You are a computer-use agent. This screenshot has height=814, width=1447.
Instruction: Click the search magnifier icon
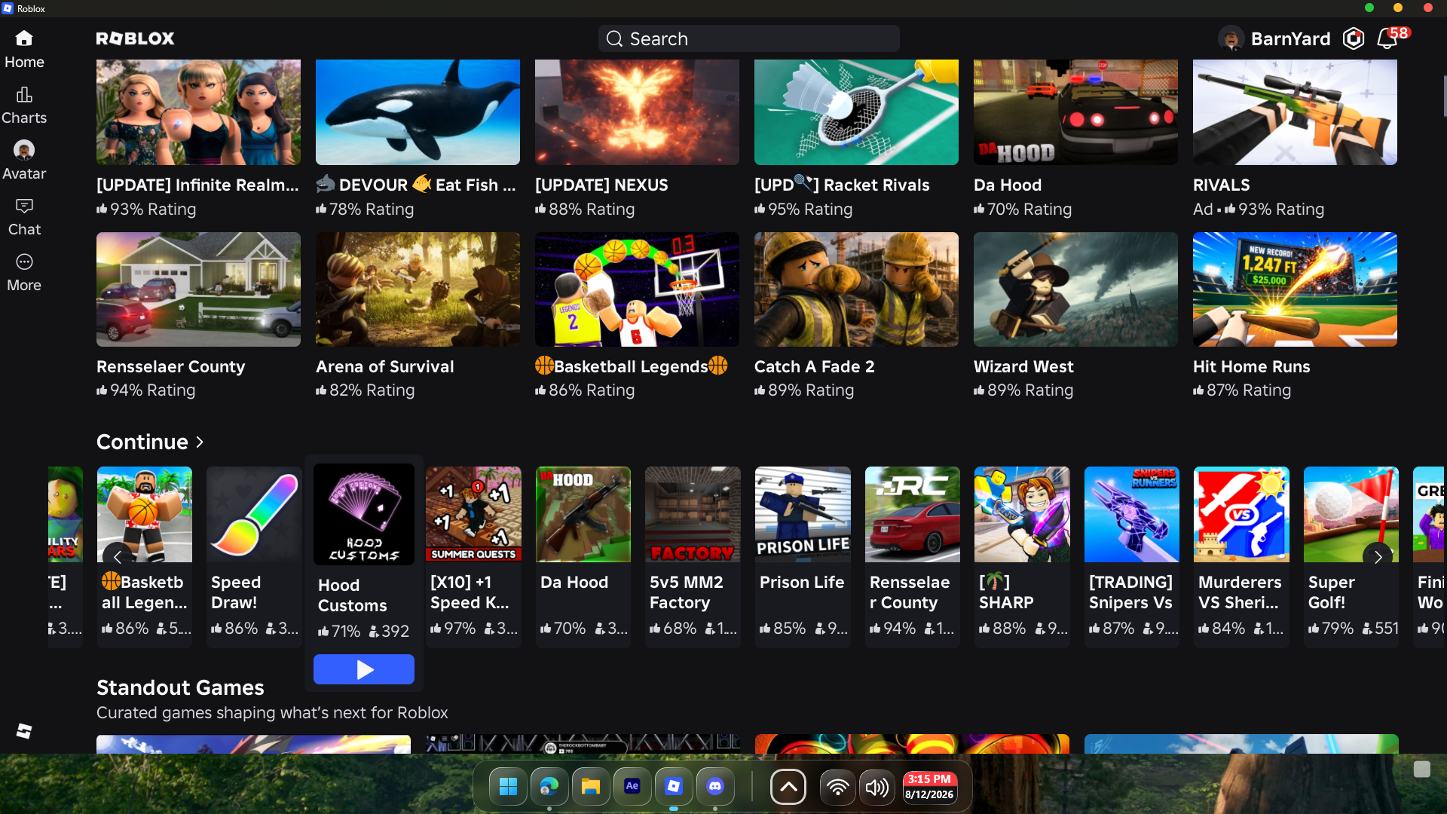pos(614,38)
